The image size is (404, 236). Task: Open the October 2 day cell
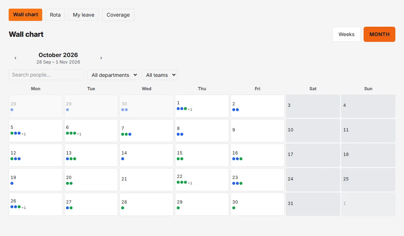click(x=258, y=106)
